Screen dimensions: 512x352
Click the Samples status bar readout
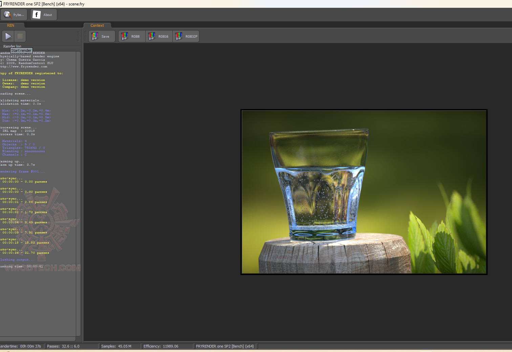pyautogui.click(x=116, y=346)
